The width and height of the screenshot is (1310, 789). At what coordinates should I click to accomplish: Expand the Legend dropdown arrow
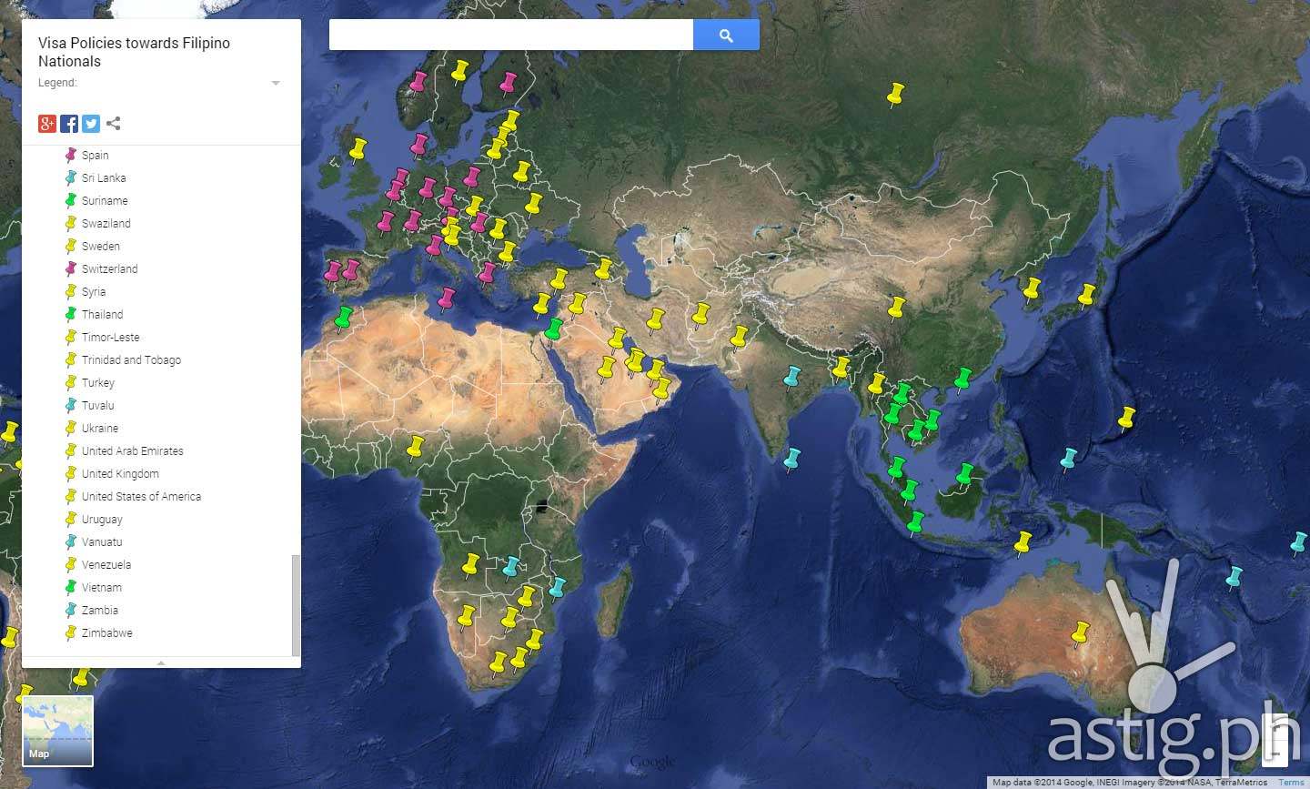(x=276, y=84)
